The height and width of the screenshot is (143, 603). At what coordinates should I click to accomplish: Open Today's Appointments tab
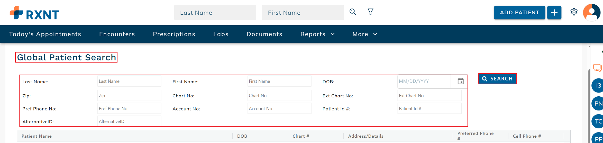45,34
